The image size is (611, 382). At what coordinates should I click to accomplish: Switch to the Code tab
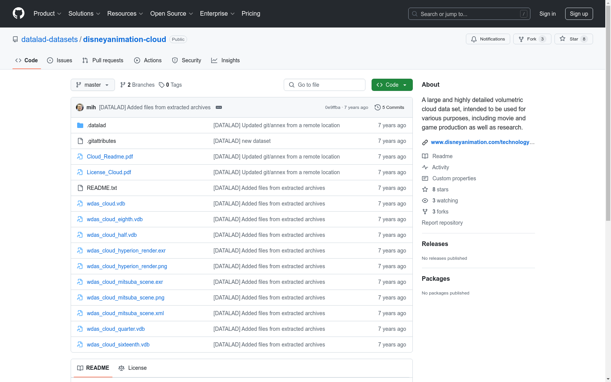click(27, 60)
